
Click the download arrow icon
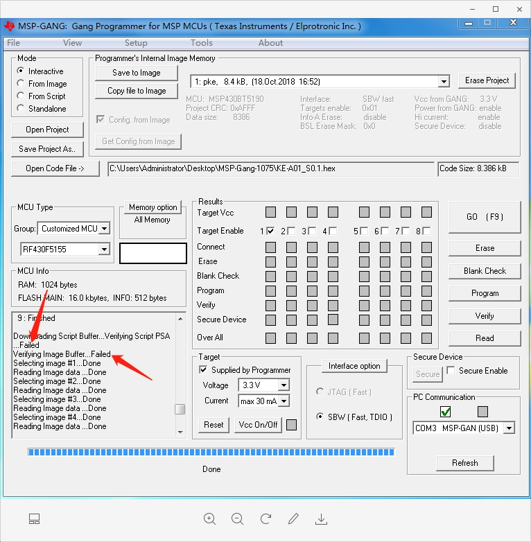(321, 519)
